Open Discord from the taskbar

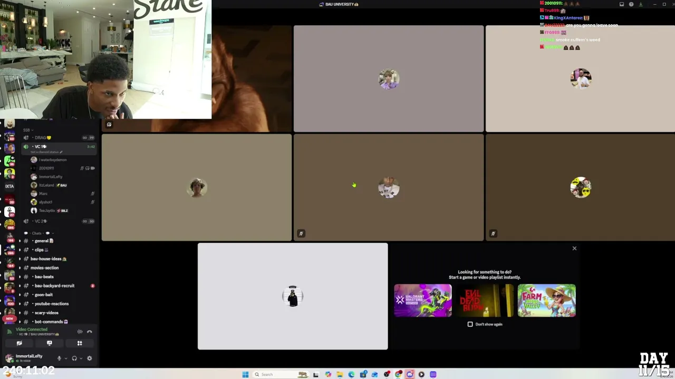click(410, 374)
